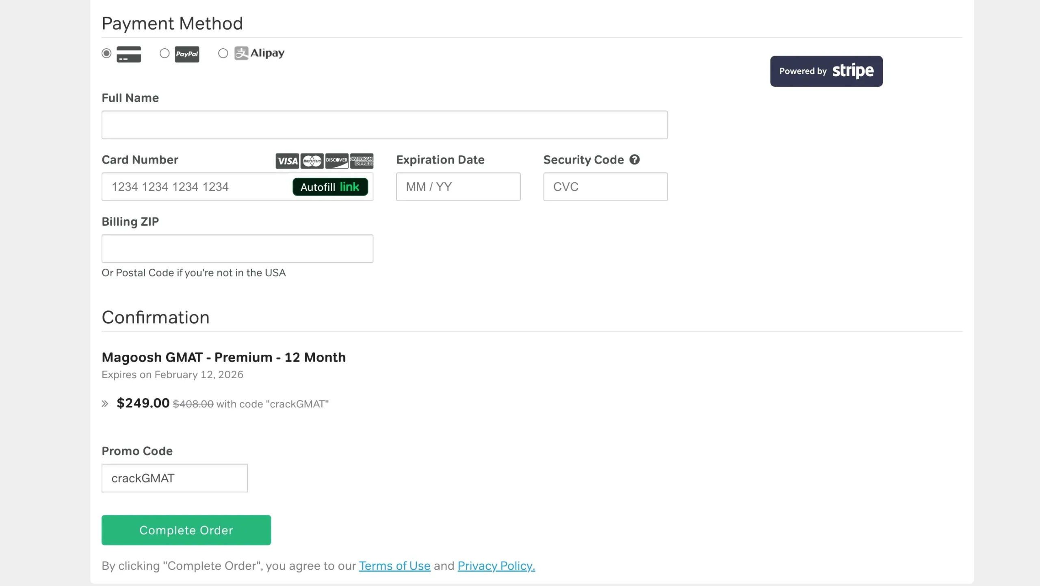This screenshot has height=586, width=1040.
Task: Click the Discover card icon
Action: [x=336, y=161]
